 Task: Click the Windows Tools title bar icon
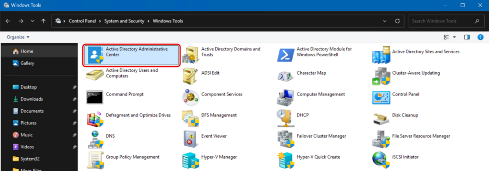tap(6, 5)
